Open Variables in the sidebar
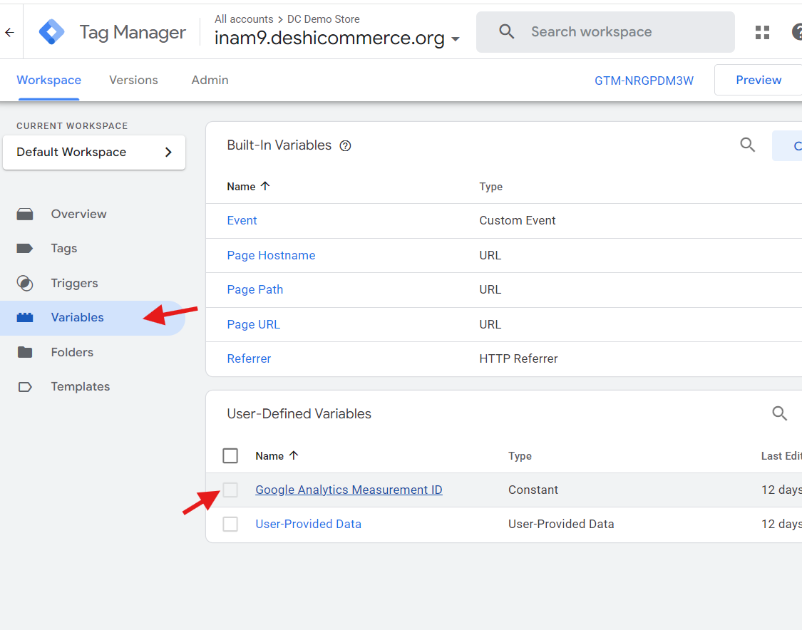 (x=77, y=318)
